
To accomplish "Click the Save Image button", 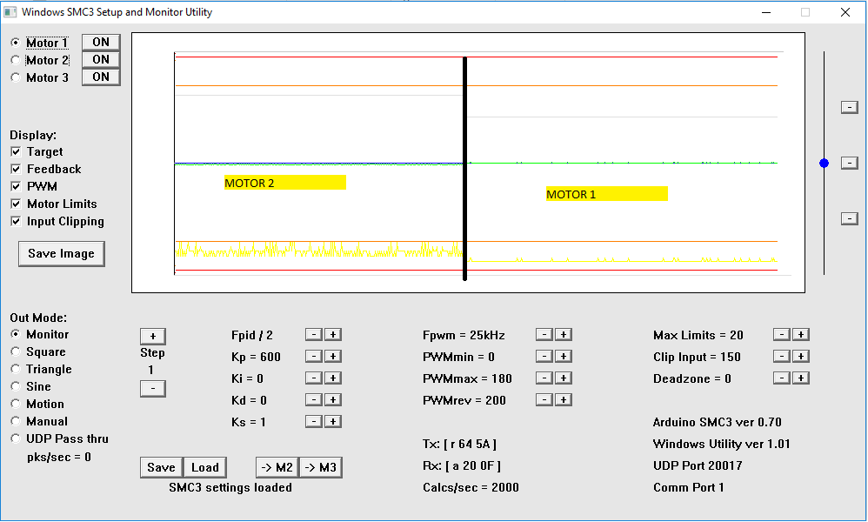I will point(62,253).
